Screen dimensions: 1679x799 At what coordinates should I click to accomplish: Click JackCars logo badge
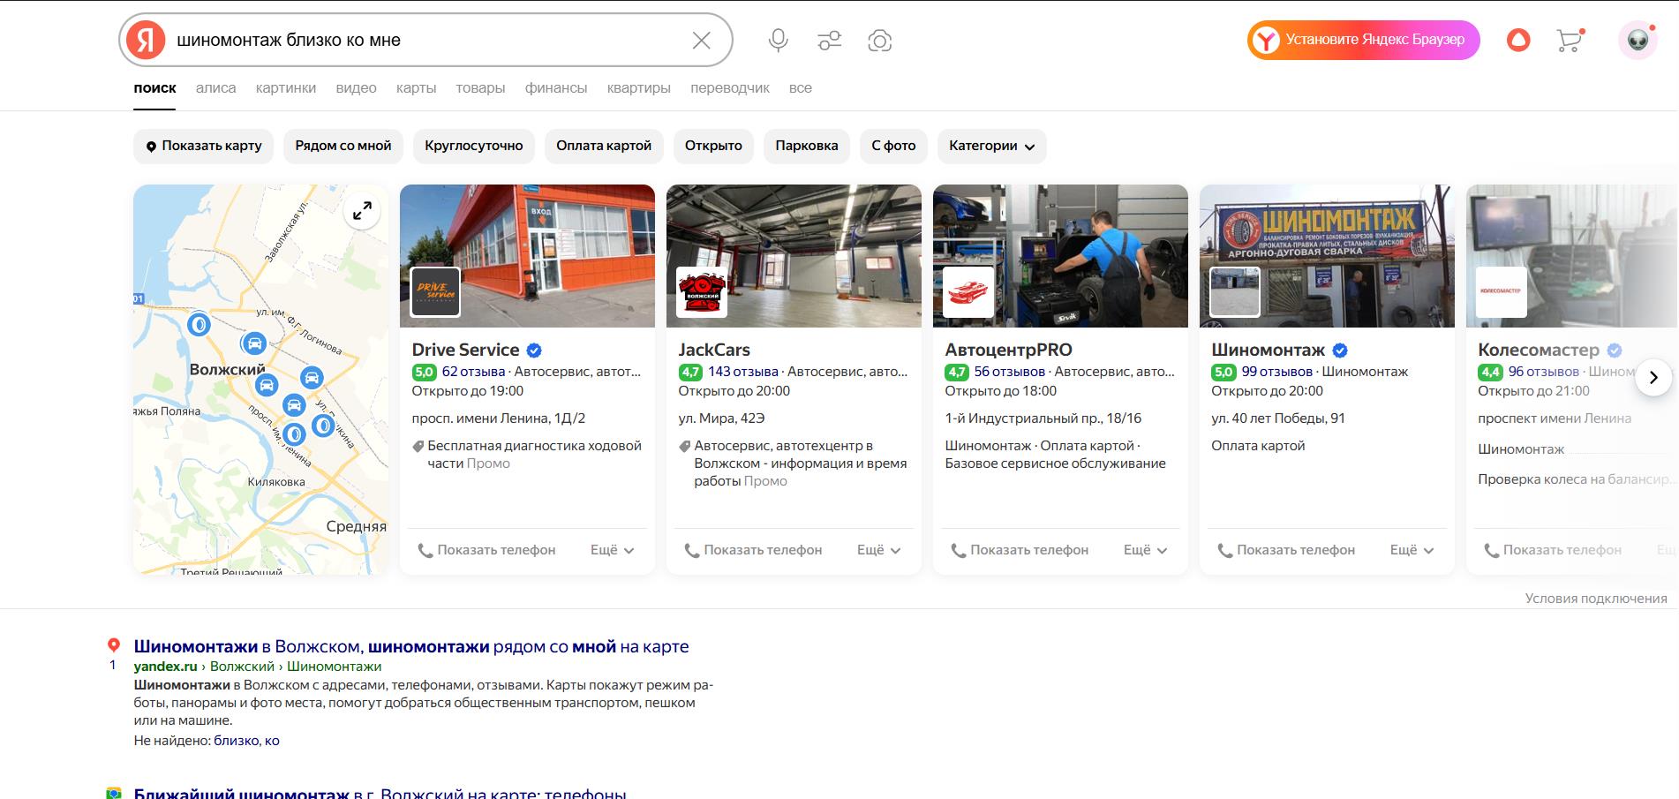(703, 292)
